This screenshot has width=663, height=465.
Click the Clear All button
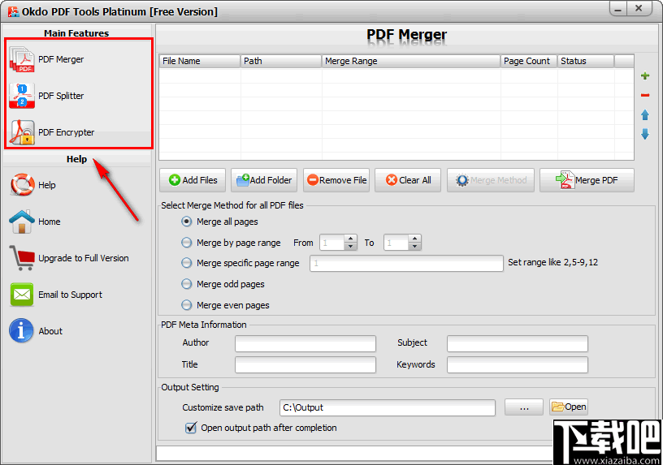click(408, 180)
